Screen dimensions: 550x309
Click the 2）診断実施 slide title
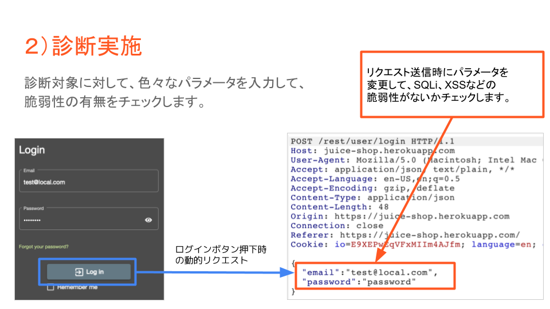pyautogui.click(x=83, y=46)
